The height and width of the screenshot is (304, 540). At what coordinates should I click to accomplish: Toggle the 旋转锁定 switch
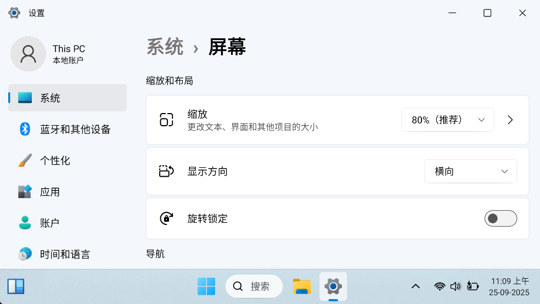pos(500,218)
